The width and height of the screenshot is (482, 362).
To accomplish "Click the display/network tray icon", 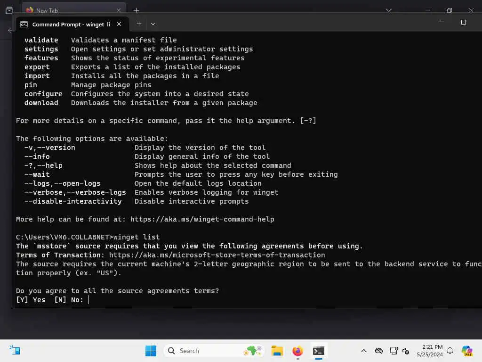I will click(394, 351).
